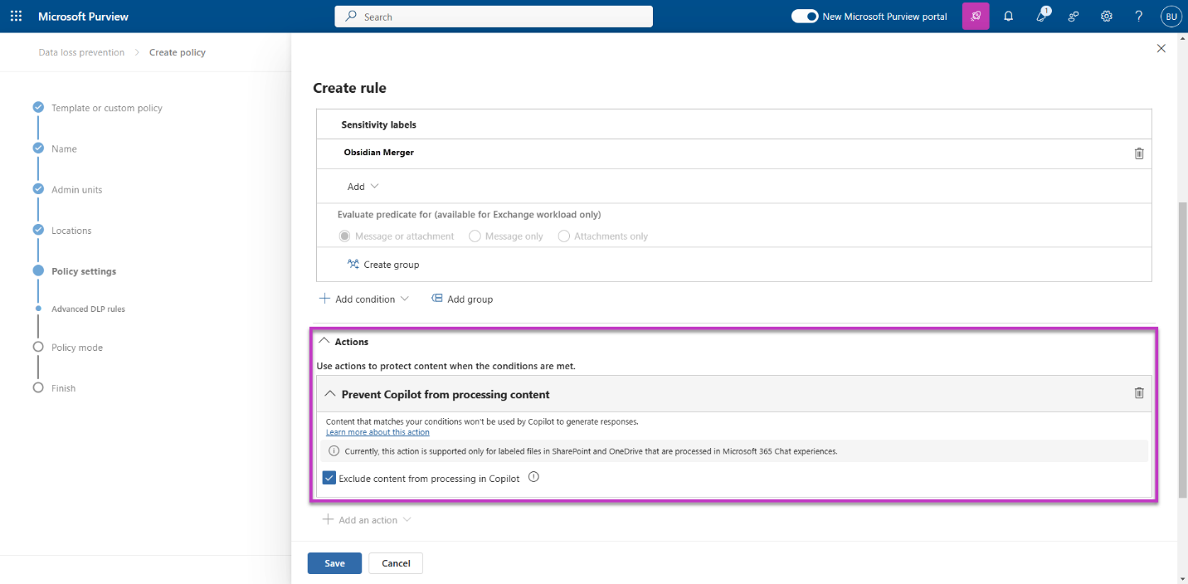
Task: Select the Policy settings step
Action: pos(84,271)
